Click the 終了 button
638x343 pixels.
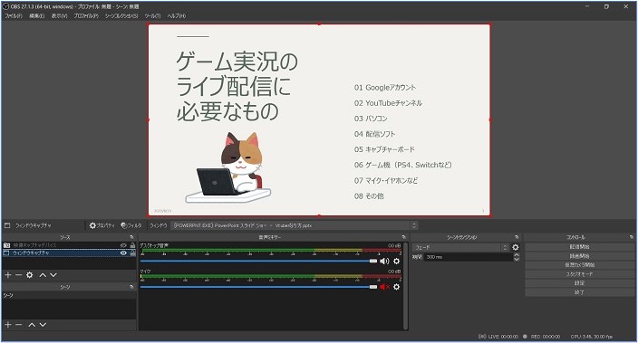[579, 292]
